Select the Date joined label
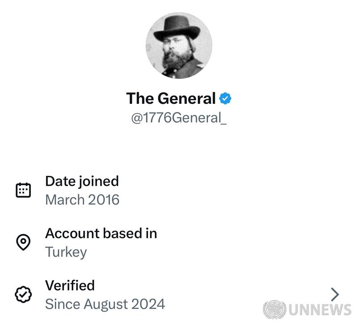Viewport: 358px width, 325px height. [82, 181]
